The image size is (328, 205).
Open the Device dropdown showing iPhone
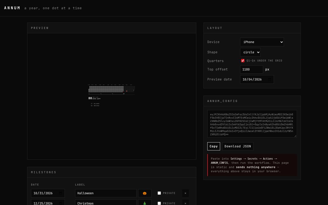[x=262, y=42]
